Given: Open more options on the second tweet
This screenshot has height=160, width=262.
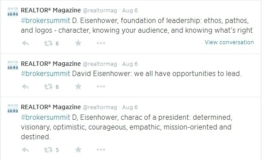Looking at the screenshot, I should coord(101,87).
